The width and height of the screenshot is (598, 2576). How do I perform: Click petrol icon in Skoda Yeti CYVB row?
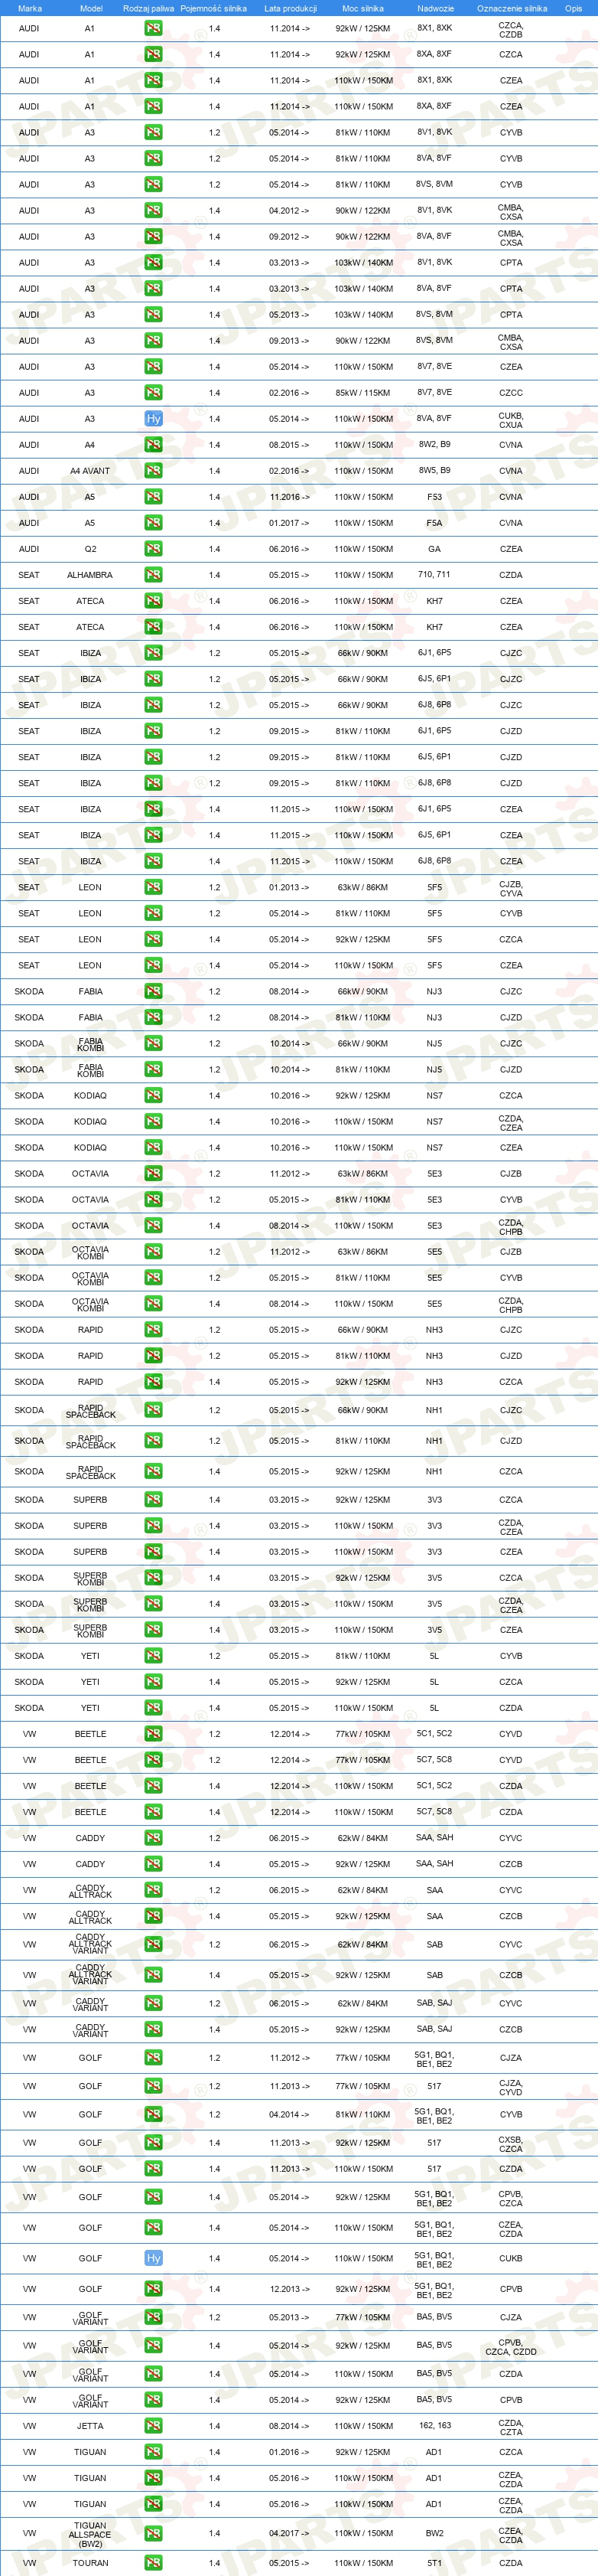[x=153, y=1656]
